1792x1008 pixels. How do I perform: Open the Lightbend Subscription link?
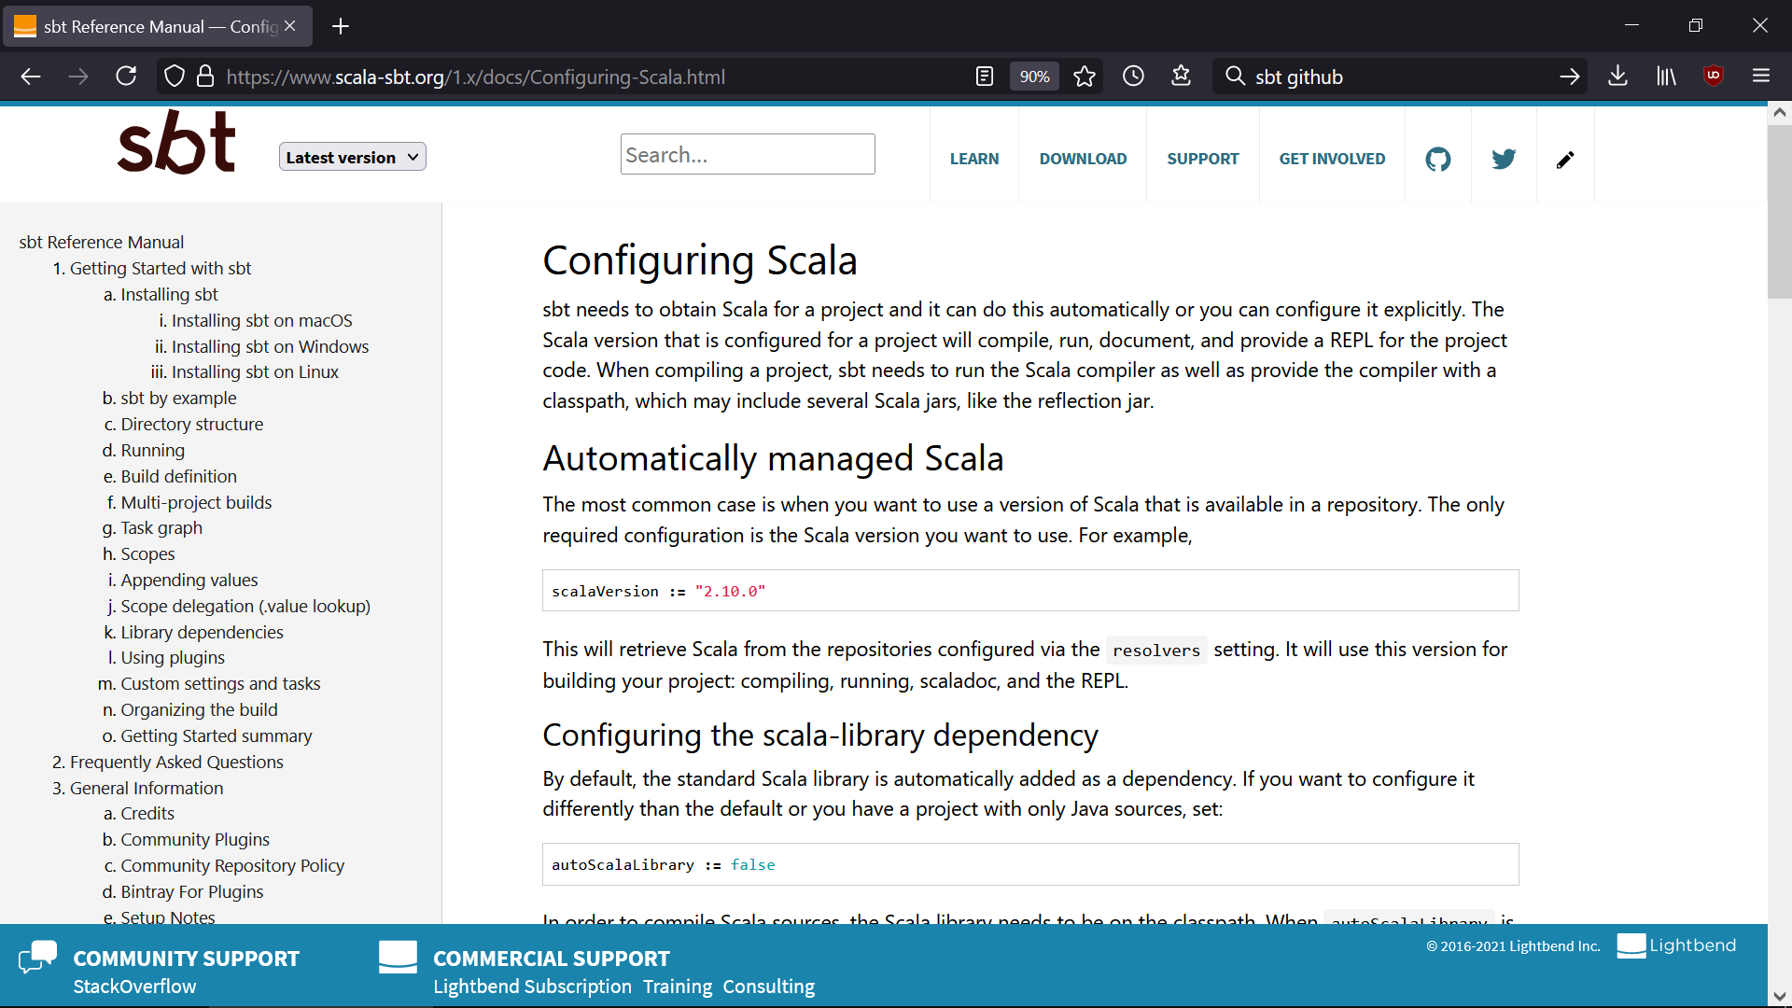click(x=532, y=987)
